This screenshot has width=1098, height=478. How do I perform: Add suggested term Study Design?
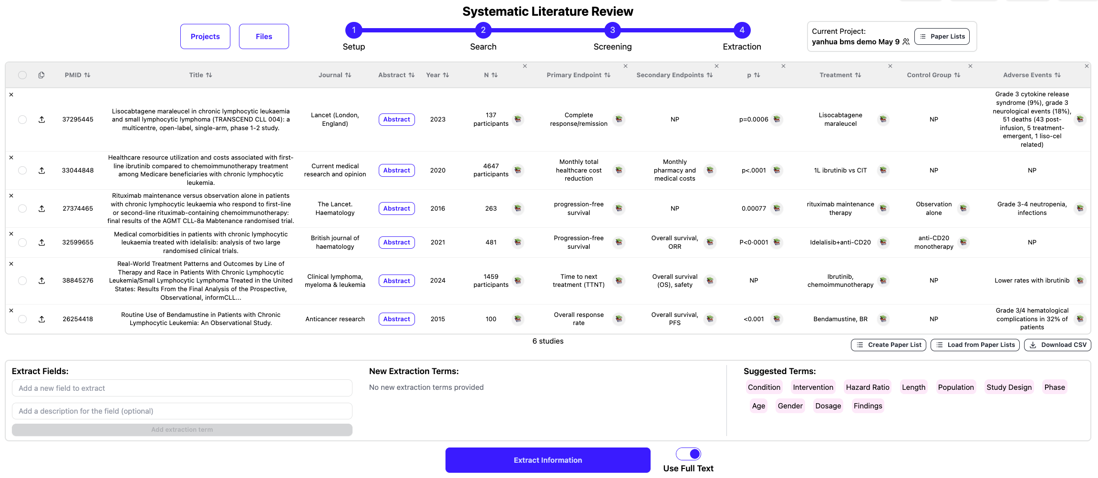pos(1009,387)
